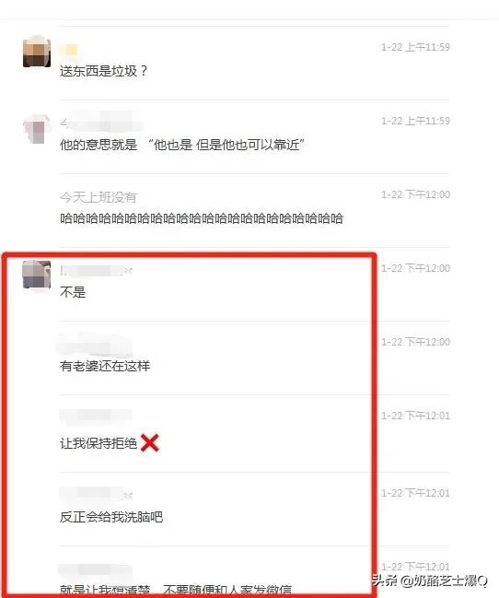The height and width of the screenshot is (598, 499).
Task: Select the message 送东西是垃圾？
Action: 103,71
